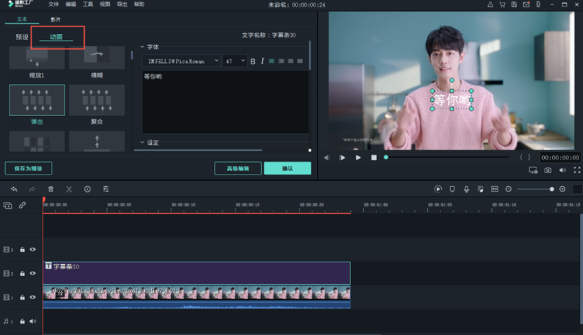Switch to the 预设 tab

click(22, 37)
